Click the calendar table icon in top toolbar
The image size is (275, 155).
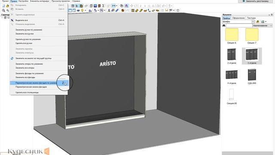point(73,6)
